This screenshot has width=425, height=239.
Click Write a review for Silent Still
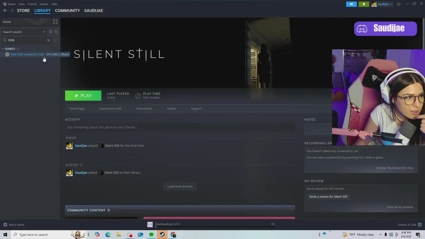click(328, 197)
